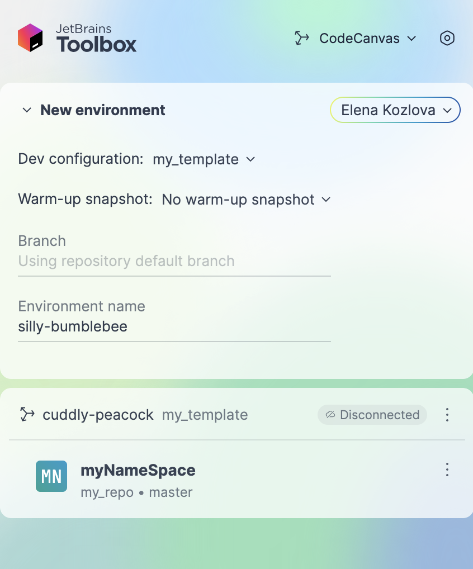473x569 pixels.
Task: Open the kebab menu for myNameSpace
Action: [x=447, y=470]
